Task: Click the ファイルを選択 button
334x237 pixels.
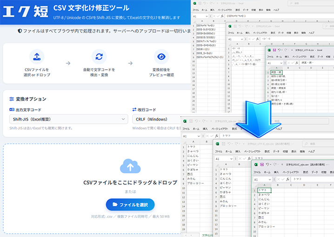Action: [x=130, y=204]
